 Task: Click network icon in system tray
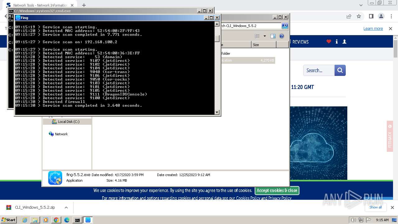click(x=361, y=220)
